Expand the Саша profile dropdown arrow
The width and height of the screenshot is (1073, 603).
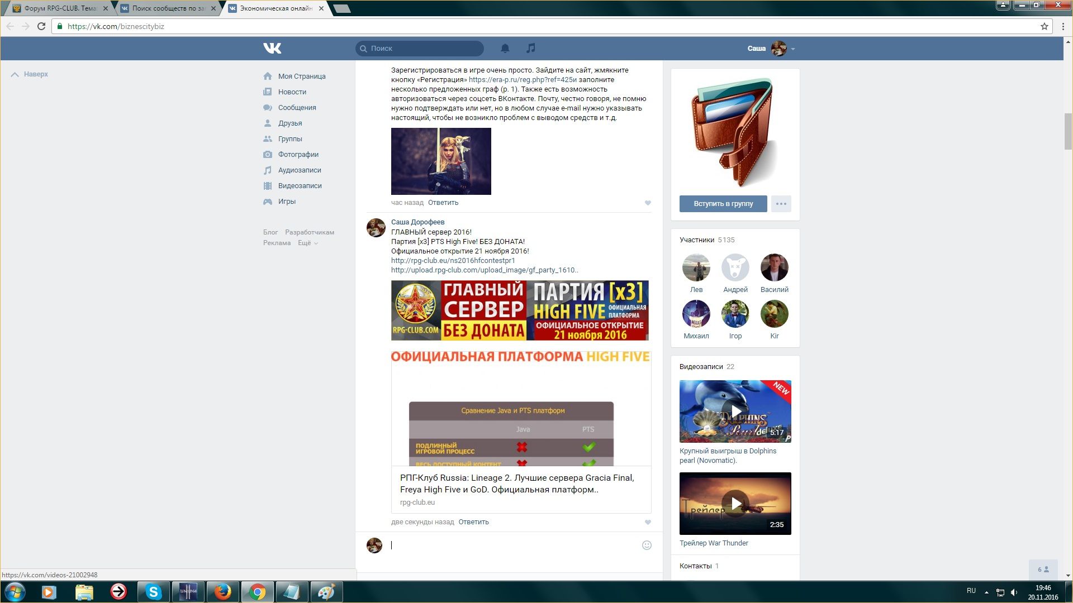[x=793, y=49]
